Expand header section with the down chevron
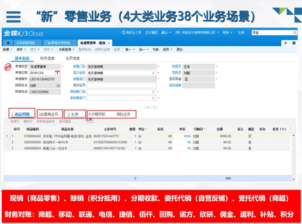 (x=154, y=107)
